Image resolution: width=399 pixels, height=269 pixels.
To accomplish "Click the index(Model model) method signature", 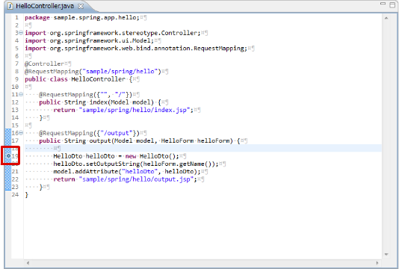I will pyautogui.click(x=122, y=102).
